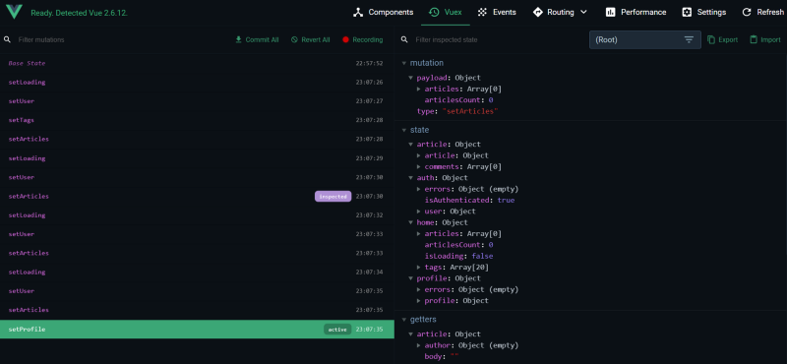Open the Performance tab
The width and height of the screenshot is (787, 364).
coord(636,12)
